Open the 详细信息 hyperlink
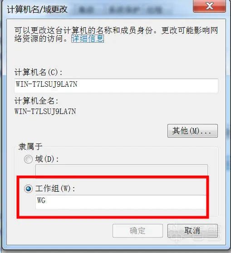The width and height of the screenshot is (231, 253). pos(88,39)
